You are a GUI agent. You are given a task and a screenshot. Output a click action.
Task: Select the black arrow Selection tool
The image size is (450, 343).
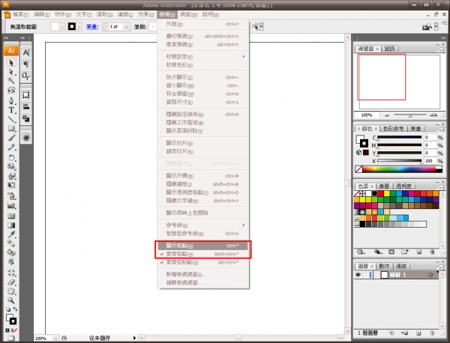(11, 62)
